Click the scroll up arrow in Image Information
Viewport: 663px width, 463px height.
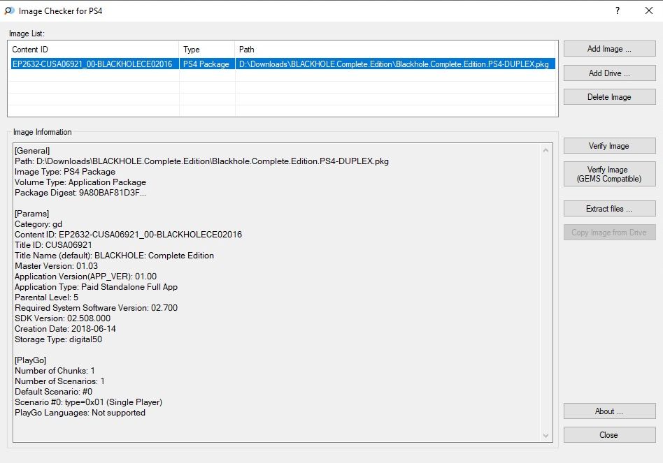[x=546, y=150]
